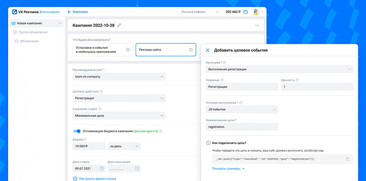Viewport: 366px width, 181px height.
Task: Copy the JavaScript code snippet
Action: [x=348, y=159]
